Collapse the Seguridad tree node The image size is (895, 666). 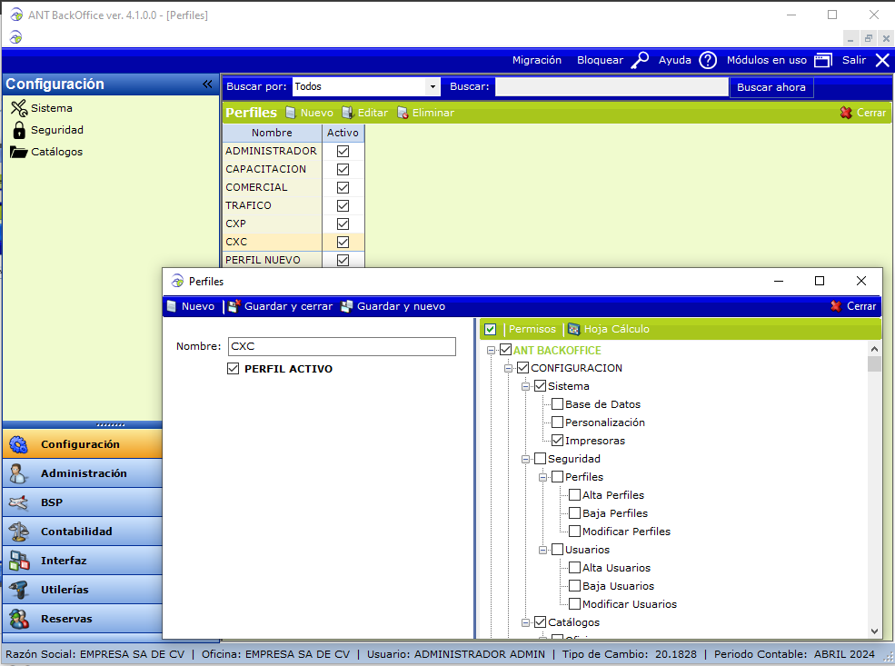526,459
